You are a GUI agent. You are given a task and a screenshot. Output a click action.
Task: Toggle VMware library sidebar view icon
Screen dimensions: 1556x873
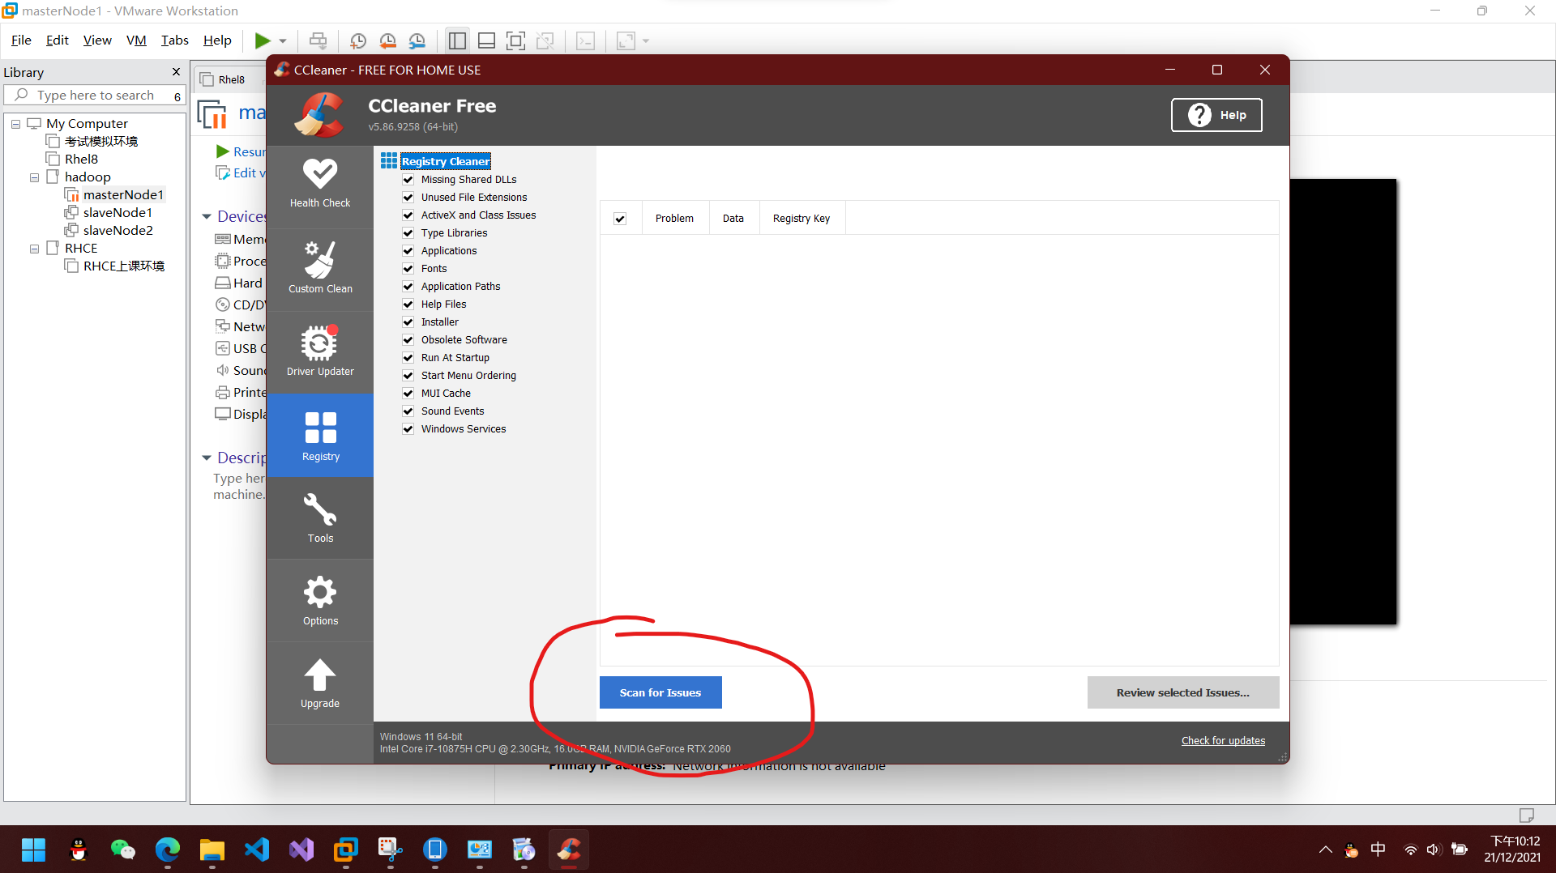[457, 40]
